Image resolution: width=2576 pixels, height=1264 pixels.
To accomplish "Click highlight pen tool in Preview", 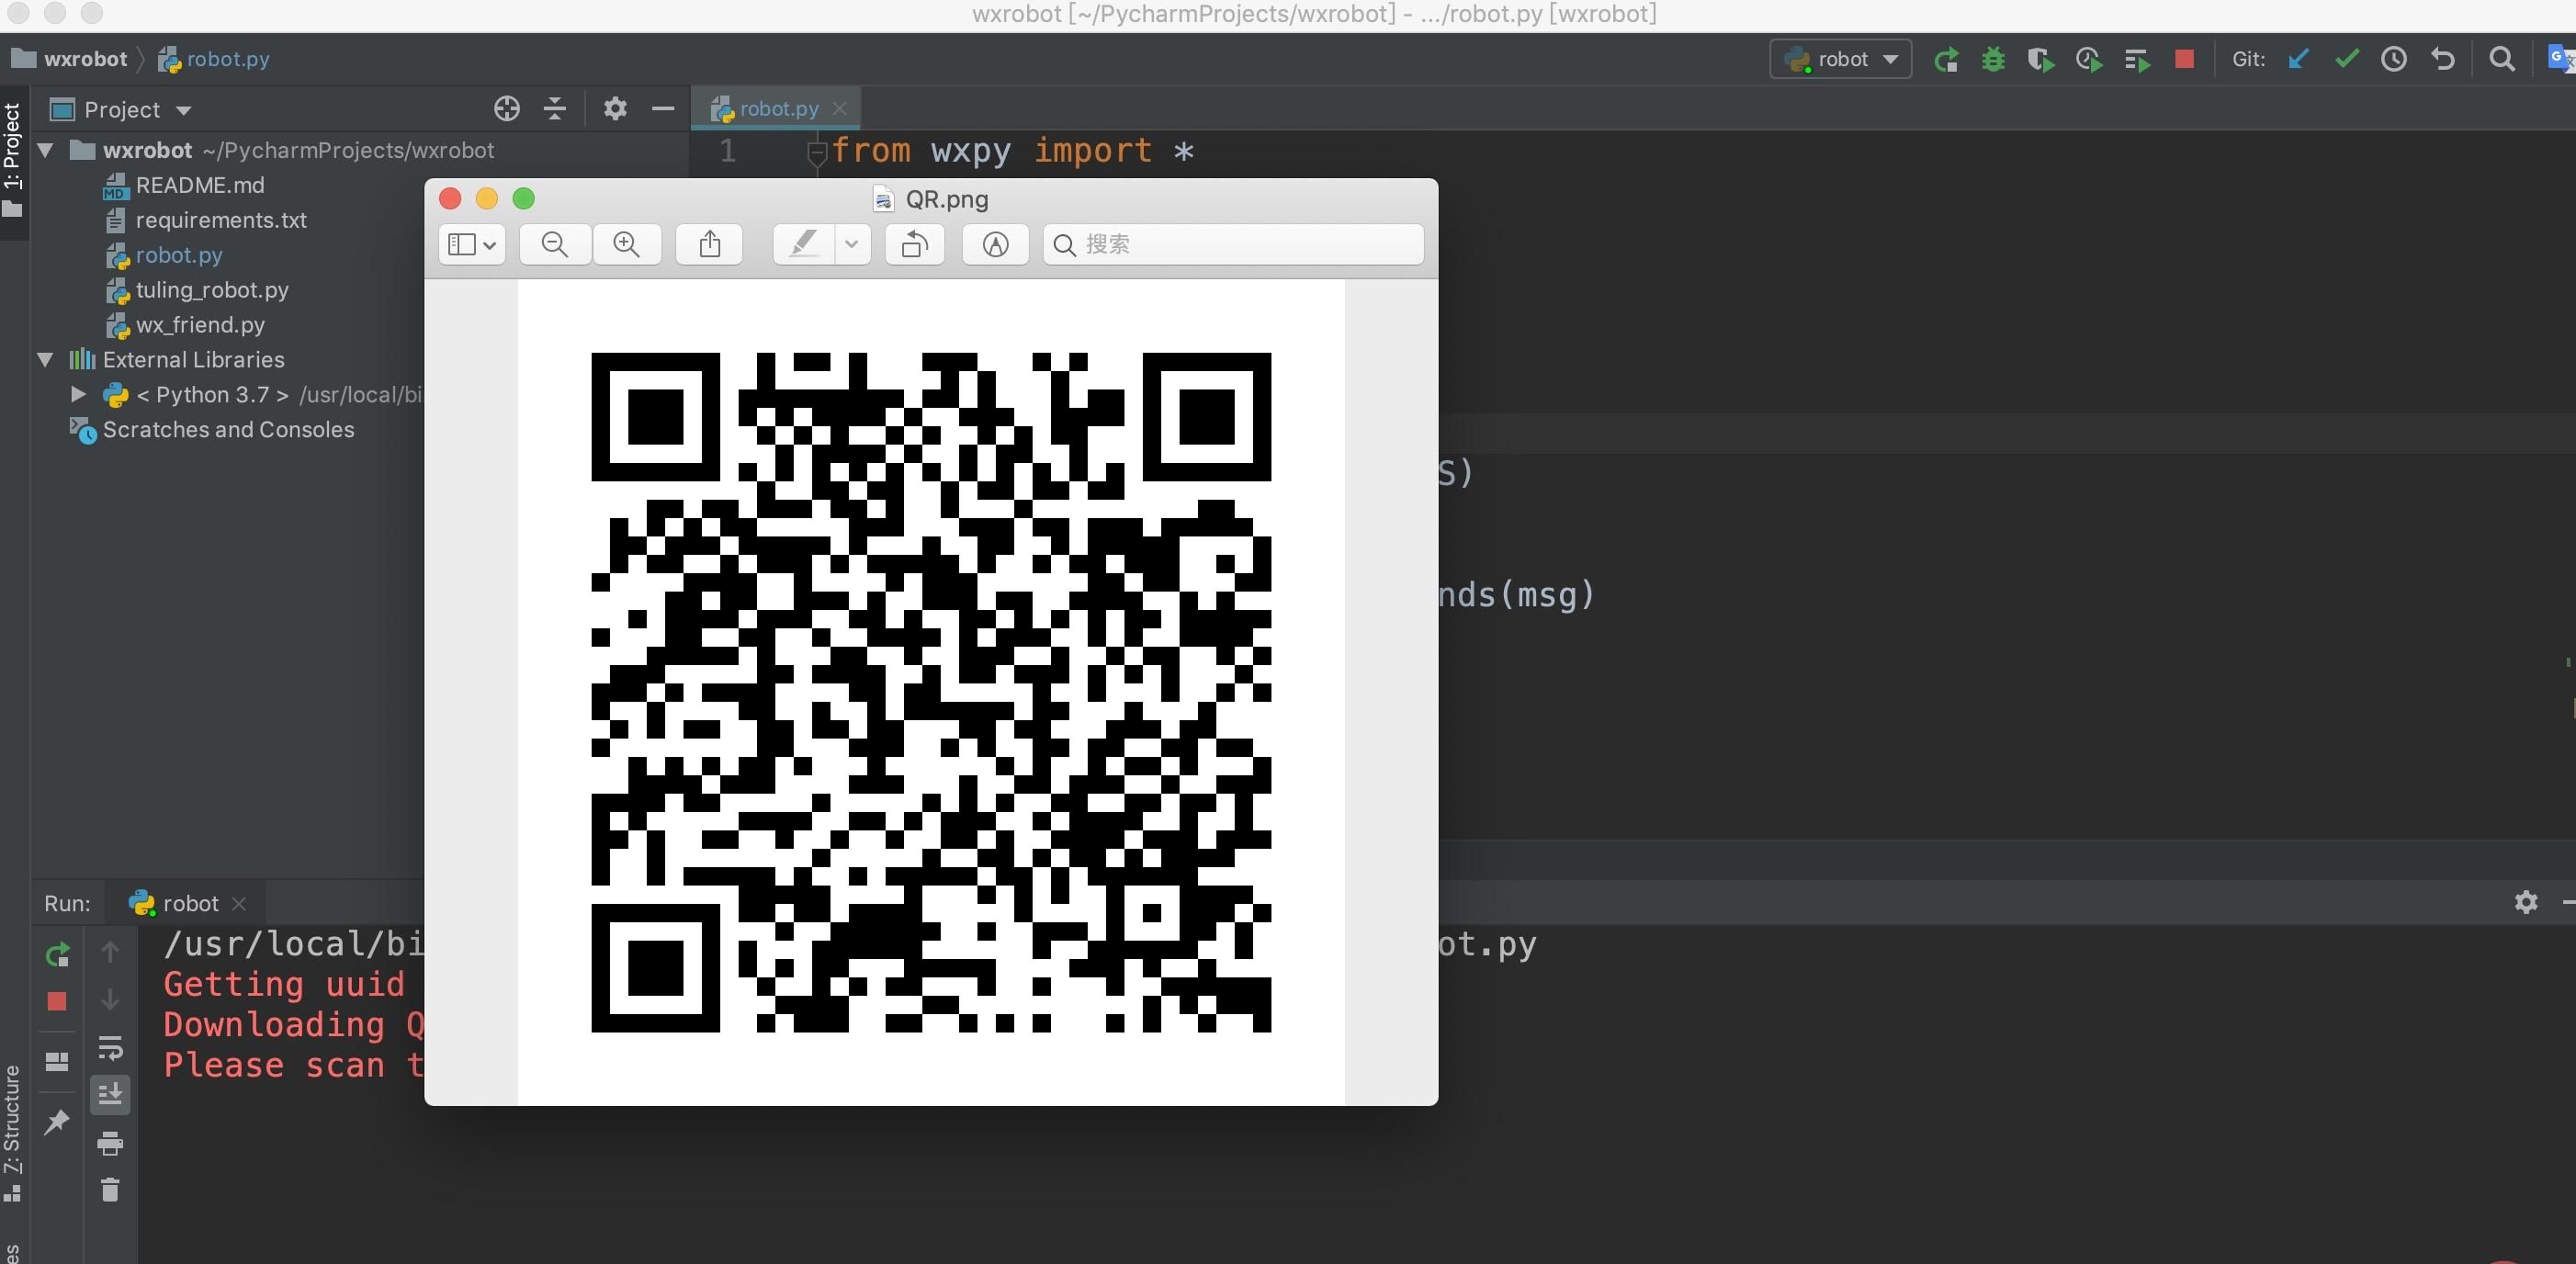I will pos(804,245).
